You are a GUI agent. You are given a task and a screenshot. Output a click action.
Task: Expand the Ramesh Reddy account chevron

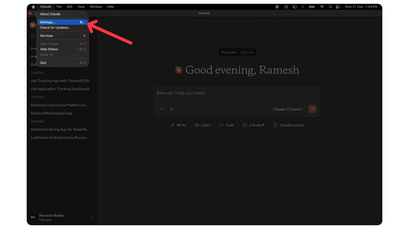pyautogui.click(x=92, y=217)
